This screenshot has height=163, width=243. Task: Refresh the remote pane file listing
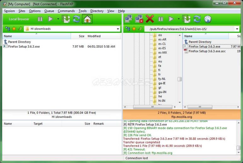(197, 19)
